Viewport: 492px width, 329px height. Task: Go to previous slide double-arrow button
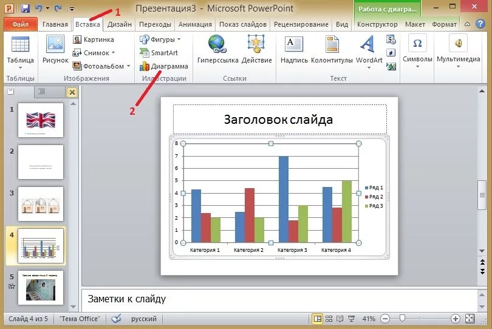click(x=482, y=262)
